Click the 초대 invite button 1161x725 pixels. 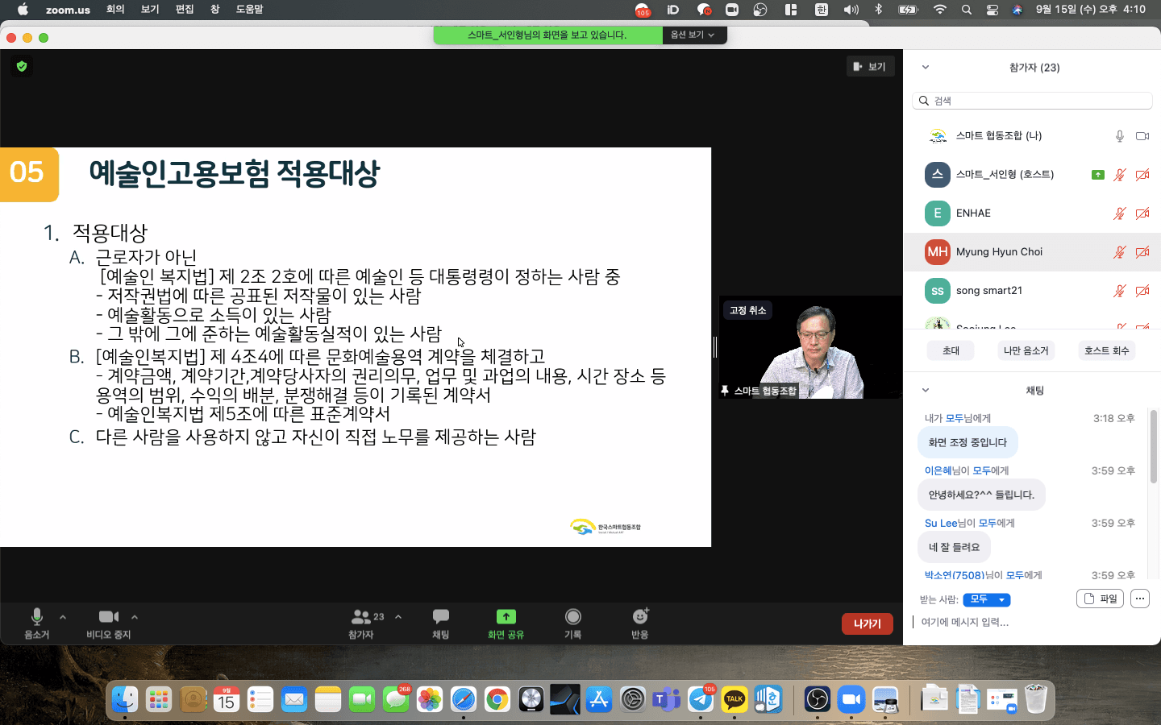pos(951,350)
